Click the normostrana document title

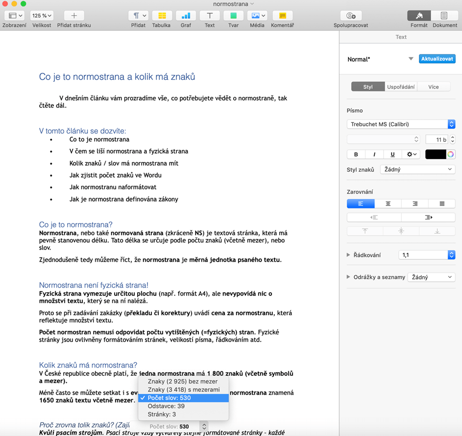230,4
